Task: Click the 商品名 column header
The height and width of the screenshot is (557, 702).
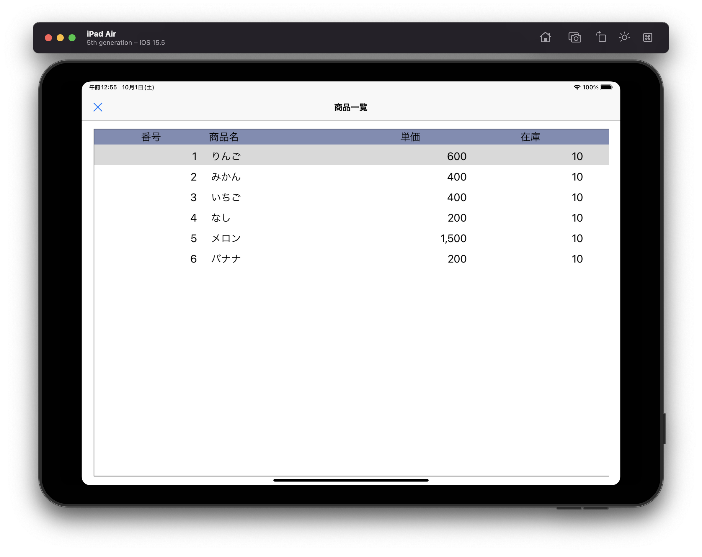Action: pyautogui.click(x=224, y=137)
